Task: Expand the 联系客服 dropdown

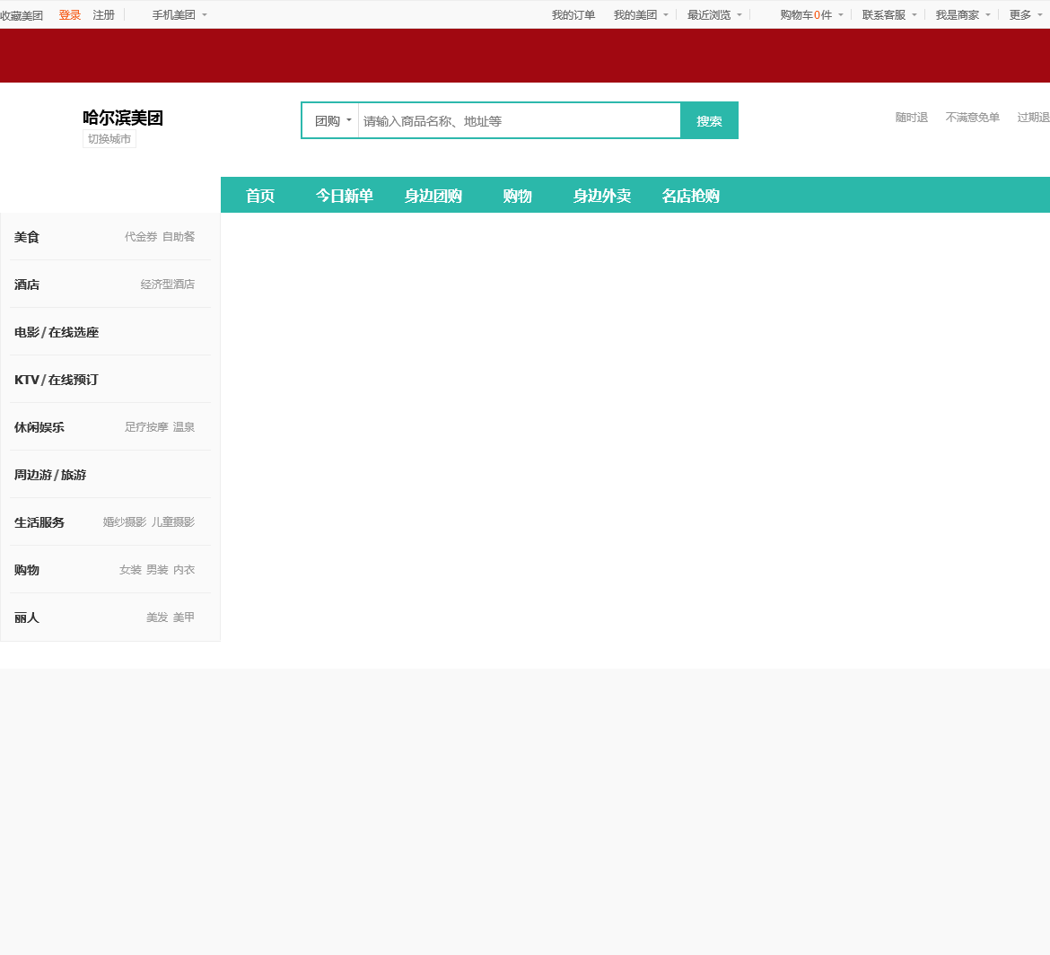Action: pyautogui.click(x=889, y=14)
